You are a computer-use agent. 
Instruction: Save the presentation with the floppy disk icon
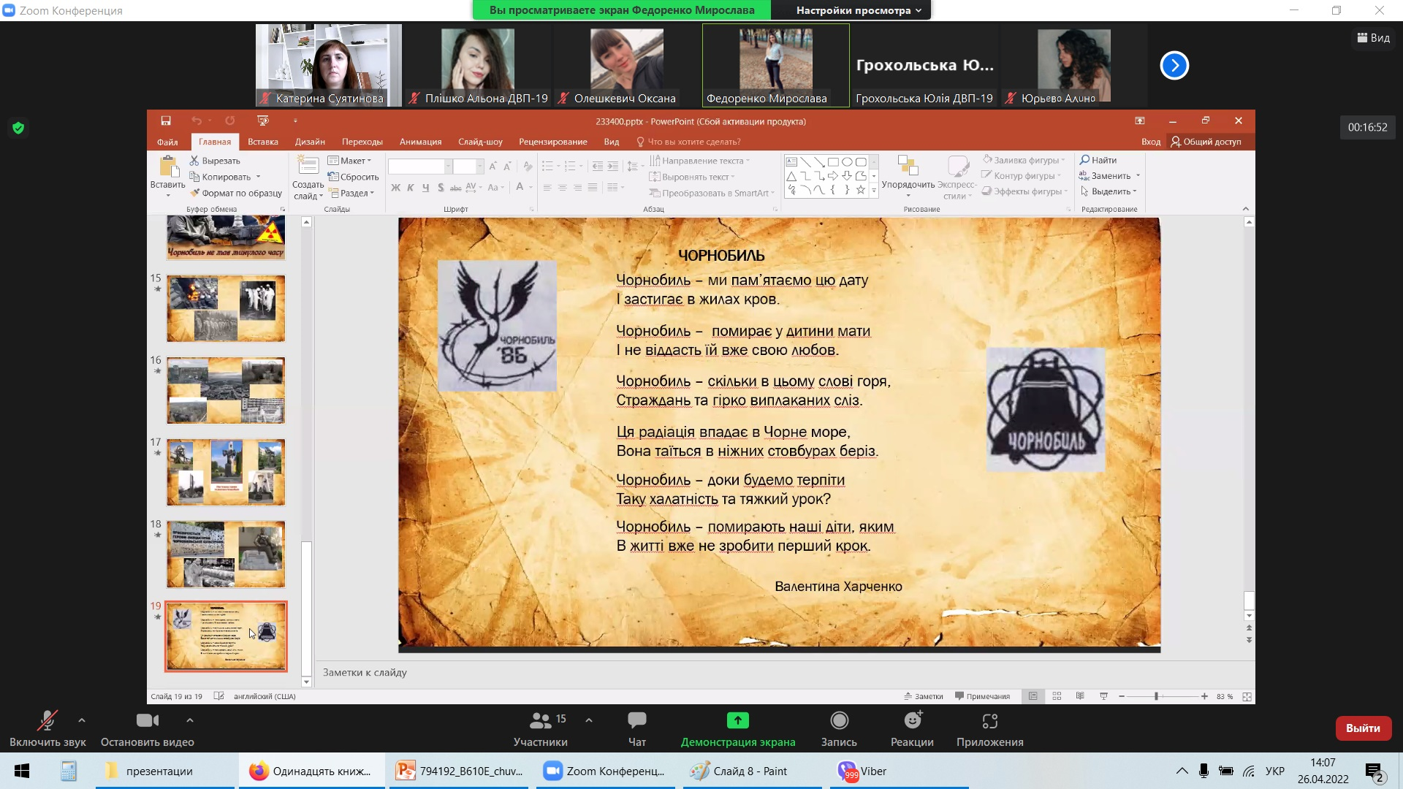coord(166,121)
